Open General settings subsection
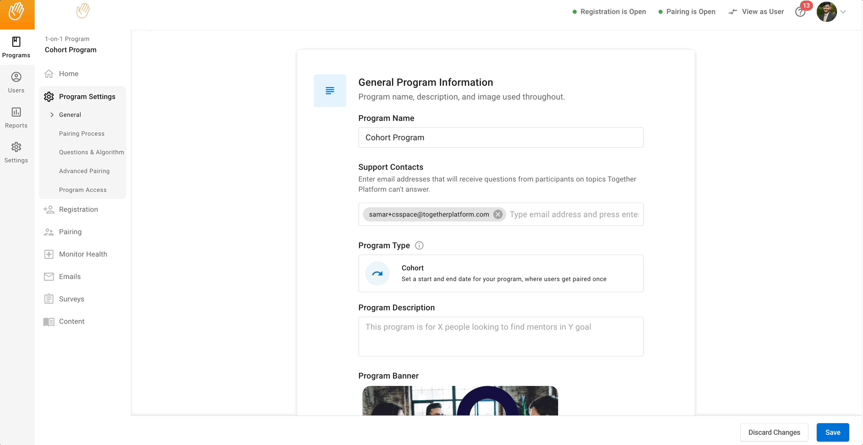Image resolution: width=863 pixels, height=445 pixels. [70, 115]
